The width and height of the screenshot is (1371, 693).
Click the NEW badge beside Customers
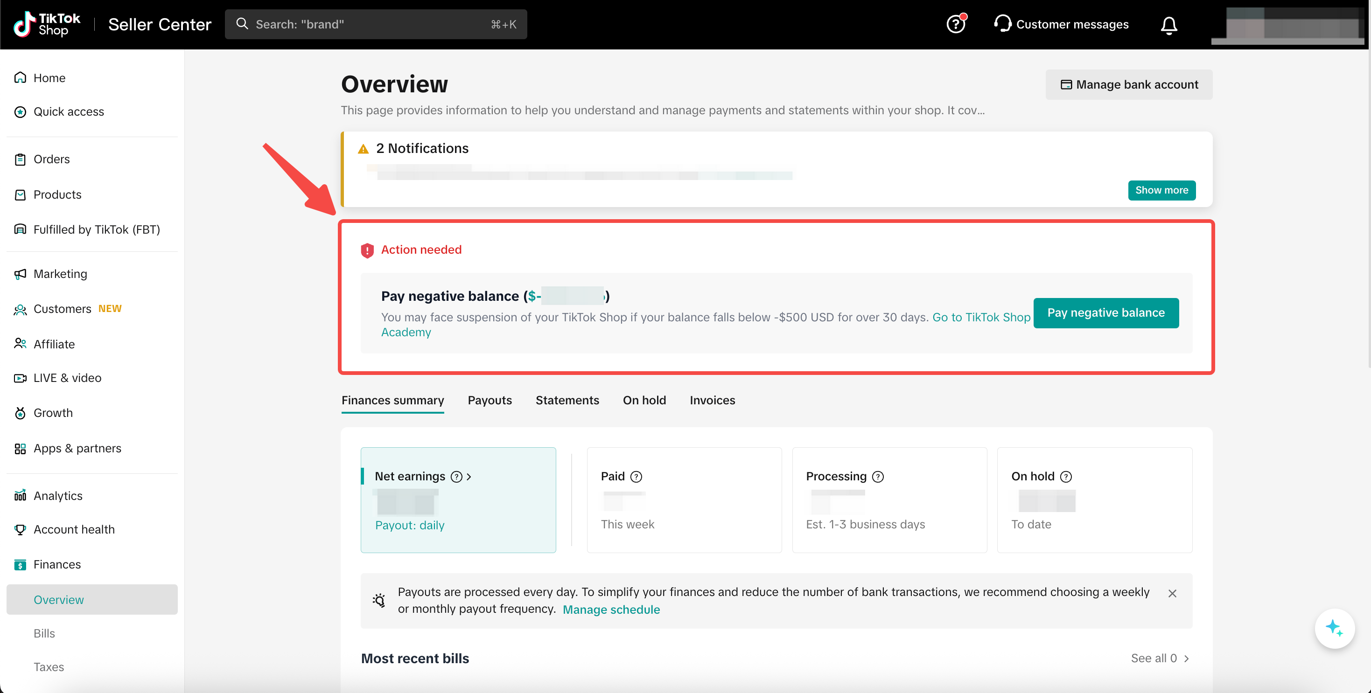(x=110, y=309)
